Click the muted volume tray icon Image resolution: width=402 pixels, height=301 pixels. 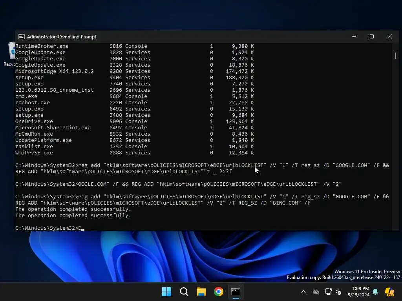coord(338,292)
